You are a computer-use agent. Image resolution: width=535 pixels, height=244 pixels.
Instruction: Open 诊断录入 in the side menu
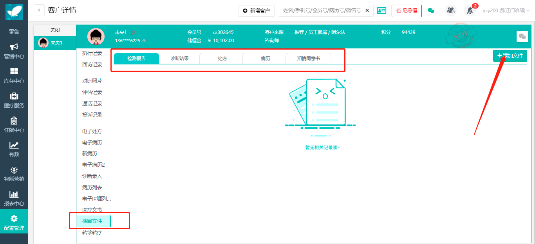tap(92, 176)
